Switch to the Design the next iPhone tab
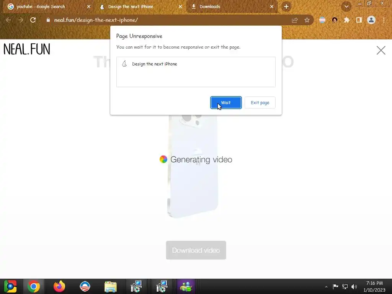The image size is (392, 294). click(x=140, y=7)
